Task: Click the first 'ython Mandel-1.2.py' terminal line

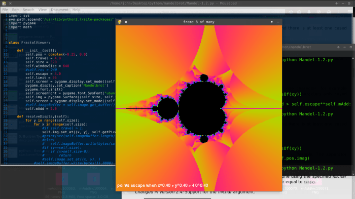Action: coord(307,60)
